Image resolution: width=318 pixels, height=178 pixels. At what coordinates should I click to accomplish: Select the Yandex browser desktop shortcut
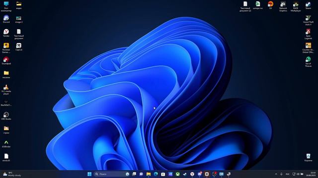pyautogui.click(x=6, y=33)
